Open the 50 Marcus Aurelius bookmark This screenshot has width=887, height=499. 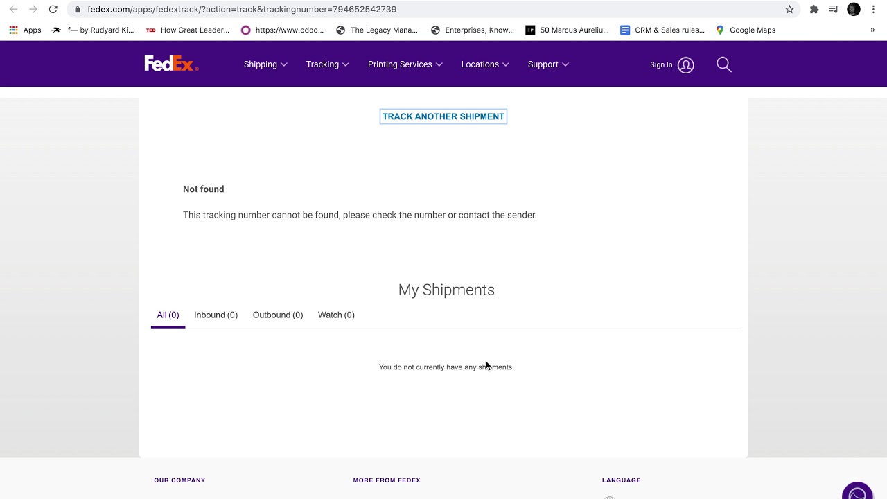pyautogui.click(x=567, y=30)
